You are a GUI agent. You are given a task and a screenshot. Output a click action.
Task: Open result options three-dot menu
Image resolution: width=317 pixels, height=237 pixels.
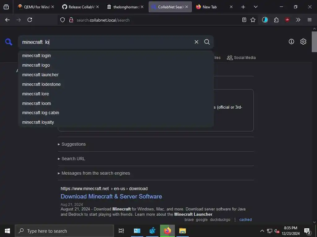point(235,220)
